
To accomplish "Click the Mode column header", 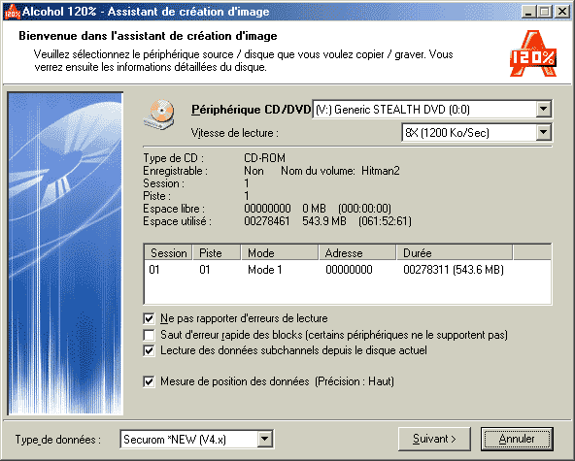I will (x=280, y=253).
